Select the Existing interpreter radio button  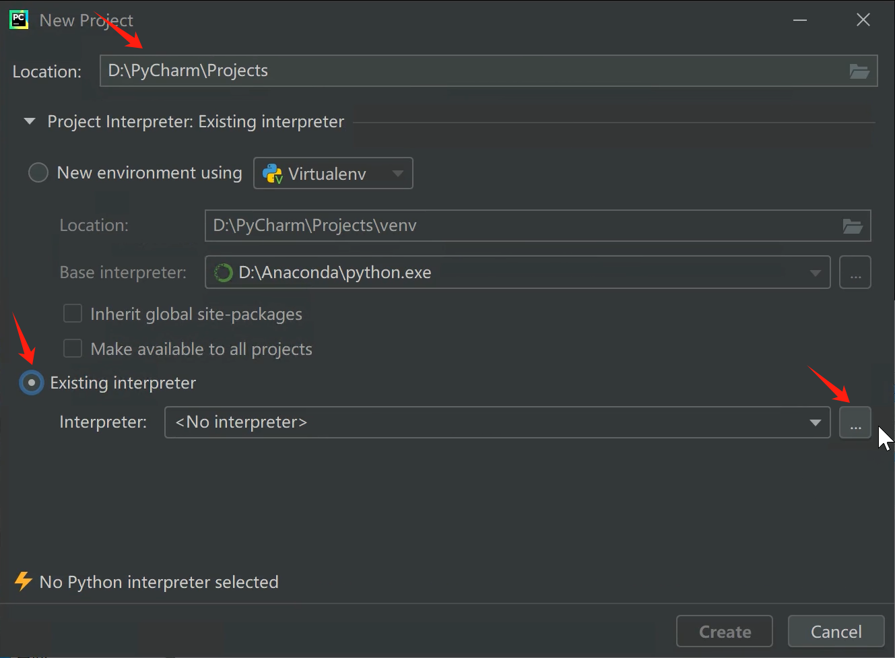coord(31,383)
